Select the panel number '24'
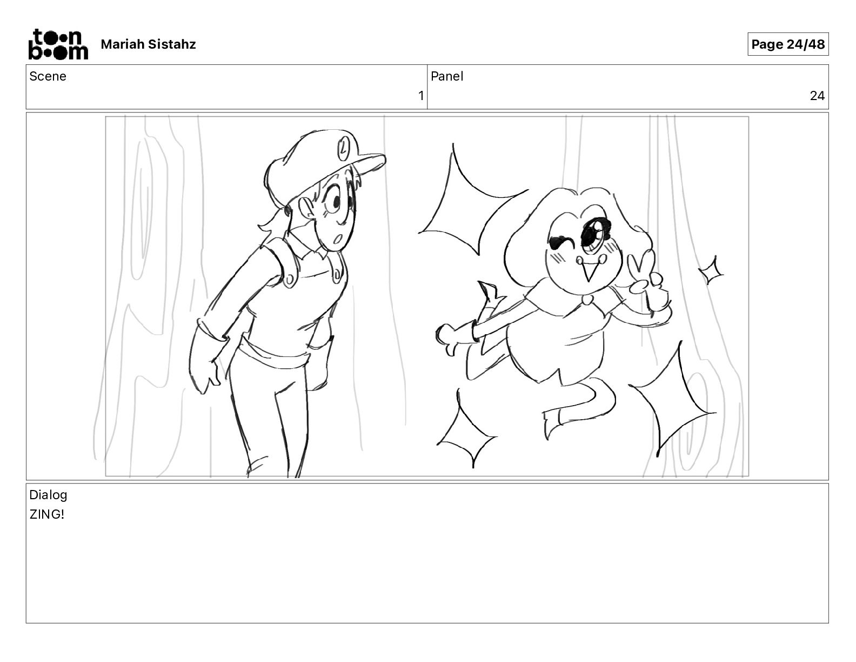 (x=817, y=96)
